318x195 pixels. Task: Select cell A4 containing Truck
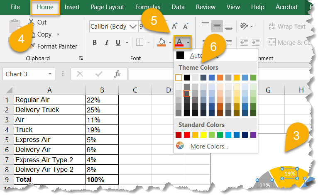49,130
